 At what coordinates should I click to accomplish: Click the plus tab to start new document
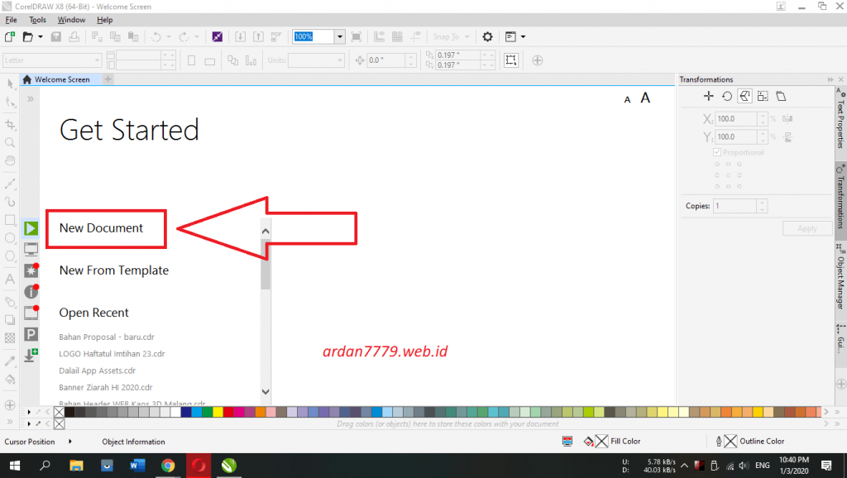[x=108, y=79]
